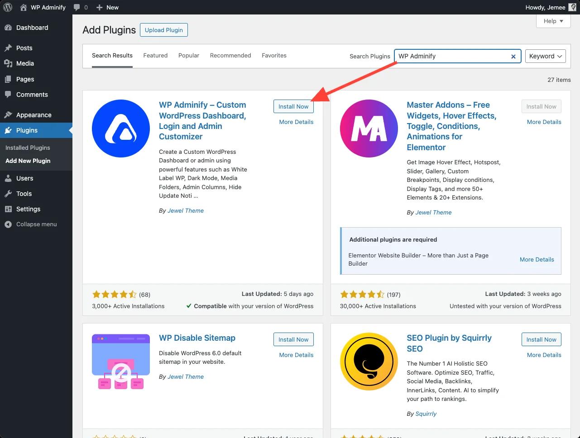
Task: Click the Appearance brush icon in sidebar
Action: point(8,115)
